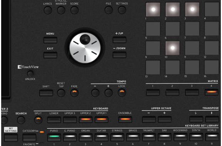Viewport: 222px width, 146px height.
Task: Enable the UPPER 3 keyboard part
Action: pyautogui.click(x=70, y=120)
